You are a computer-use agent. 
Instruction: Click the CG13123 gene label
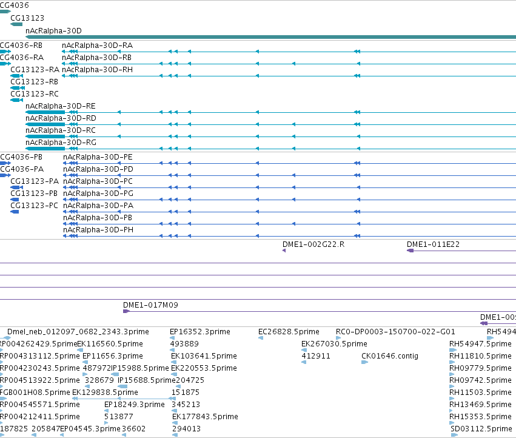click(27, 18)
